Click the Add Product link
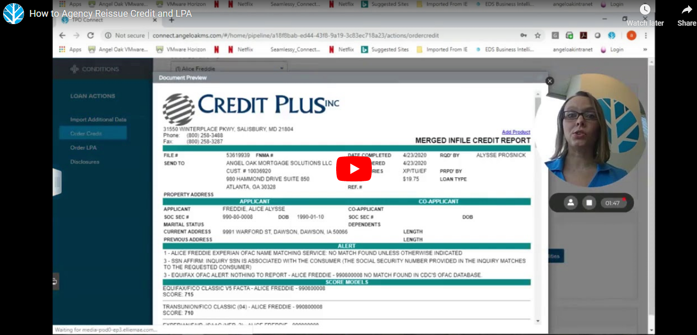Viewport: 697px width, 335px height. point(516,132)
